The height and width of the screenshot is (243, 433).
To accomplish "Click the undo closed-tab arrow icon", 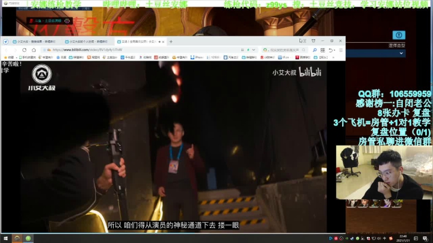I will point(331,51).
